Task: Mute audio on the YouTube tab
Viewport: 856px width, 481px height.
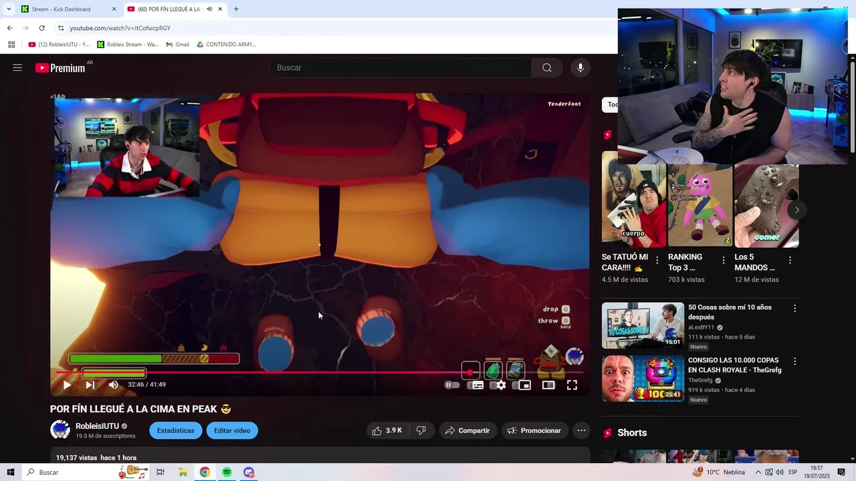Action: [209, 9]
